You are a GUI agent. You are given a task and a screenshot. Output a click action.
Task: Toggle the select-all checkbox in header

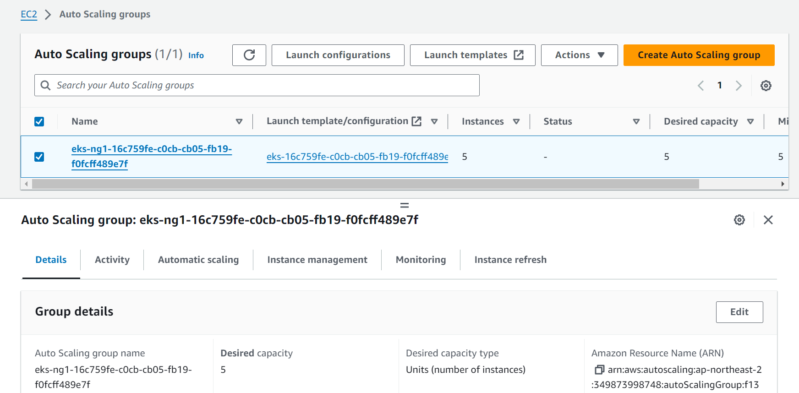(39, 121)
